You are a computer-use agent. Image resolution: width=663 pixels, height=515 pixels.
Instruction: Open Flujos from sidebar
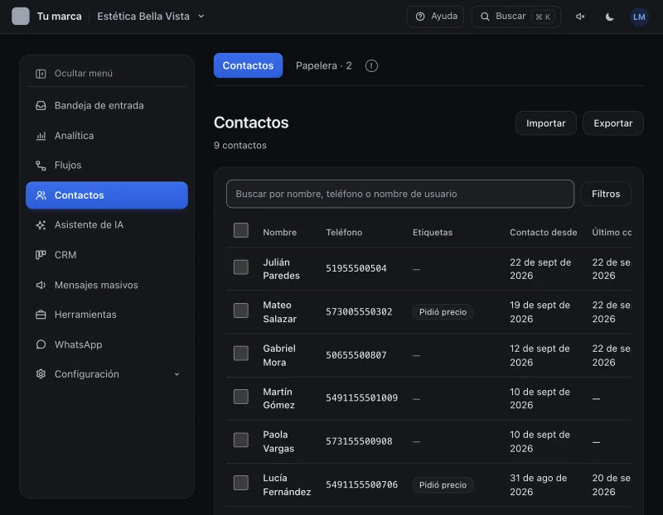coord(107,166)
